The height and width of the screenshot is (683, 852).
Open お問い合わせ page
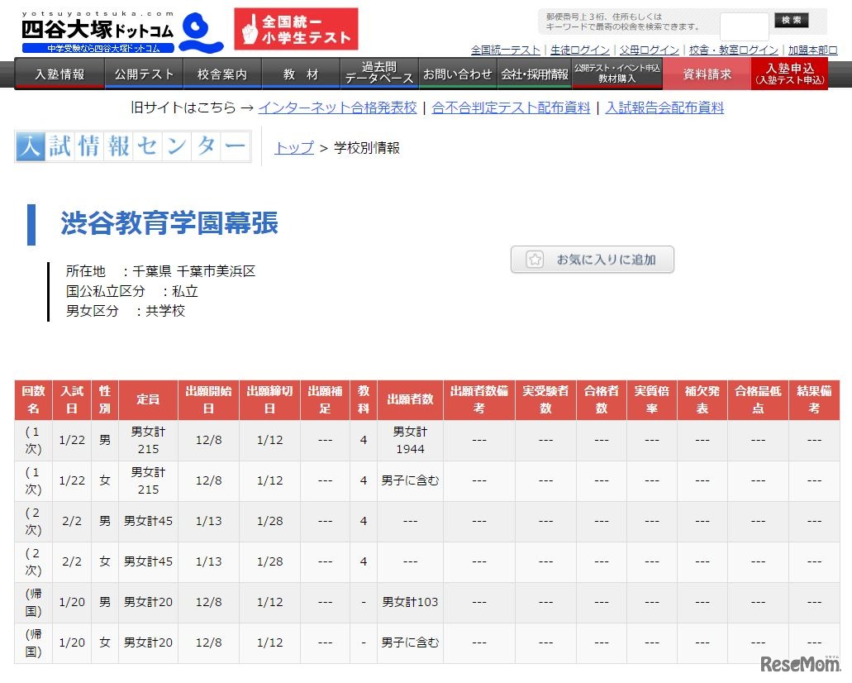coord(458,74)
